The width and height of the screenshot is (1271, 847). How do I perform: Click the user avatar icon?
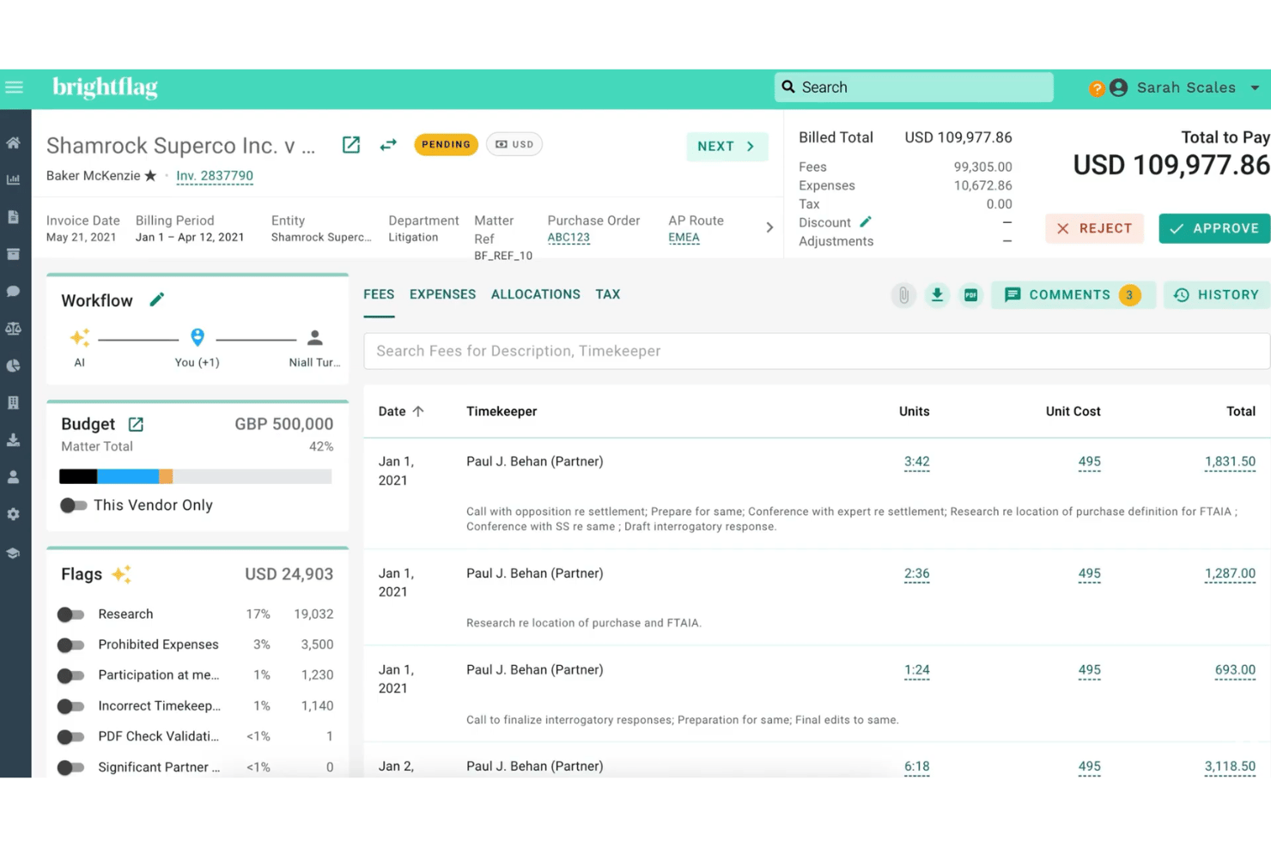click(x=1118, y=88)
